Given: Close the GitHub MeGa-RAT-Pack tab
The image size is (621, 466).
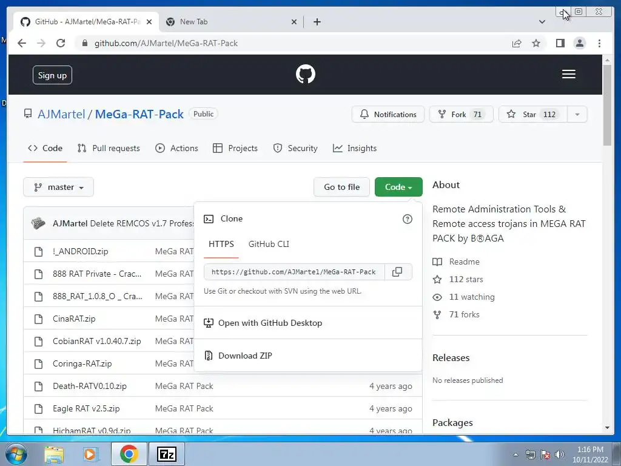Looking at the screenshot, I should pos(149,22).
